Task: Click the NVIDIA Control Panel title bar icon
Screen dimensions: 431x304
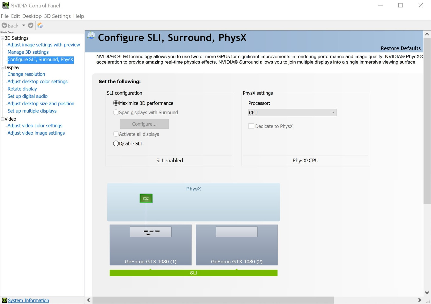Action: click(x=6, y=5)
